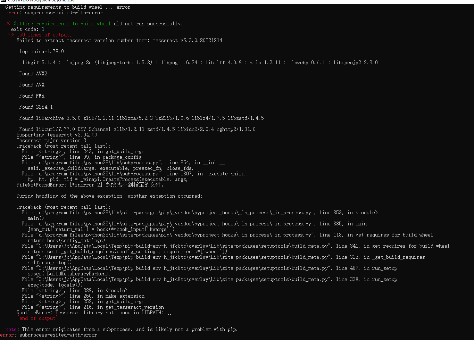Viewport: 474px width, 340px height.
Task: Click the subprocess.py "line 1307, in _execute_child" entry
Action: (133, 174)
